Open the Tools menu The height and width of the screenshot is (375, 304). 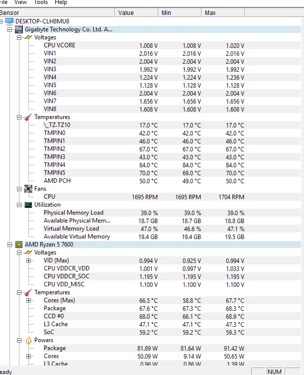pyautogui.click(x=41, y=2)
